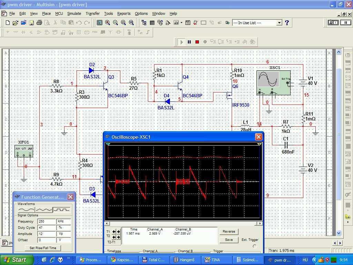Zoom to area icon
Viewport: 353px width, 265px height.
(x=123, y=23)
